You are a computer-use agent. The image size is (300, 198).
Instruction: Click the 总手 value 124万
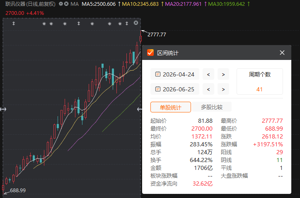(x=205, y=152)
